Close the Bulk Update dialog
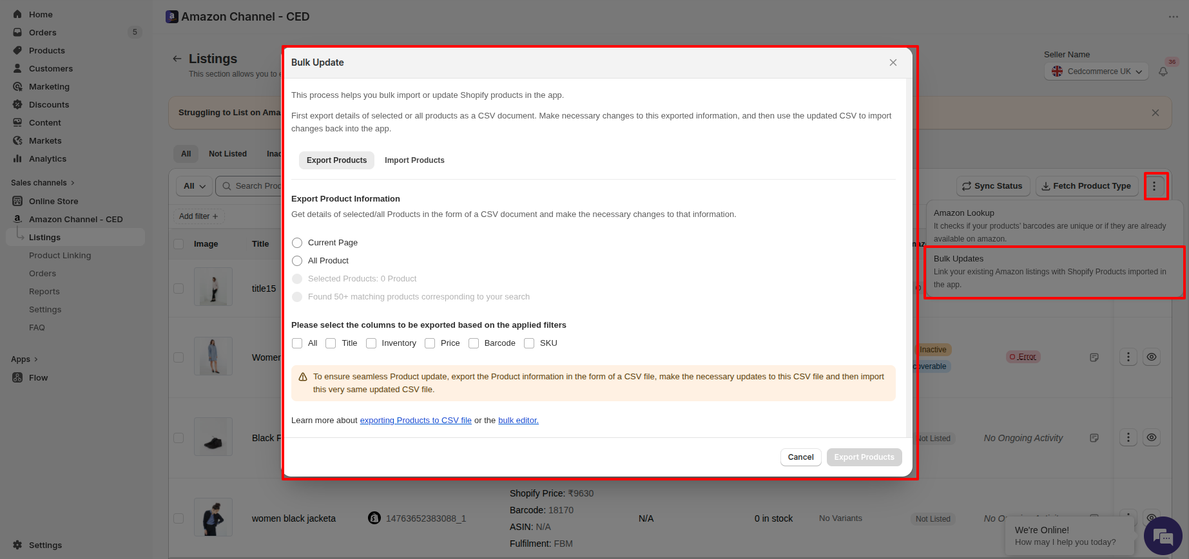This screenshot has height=559, width=1189. click(893, 62)
